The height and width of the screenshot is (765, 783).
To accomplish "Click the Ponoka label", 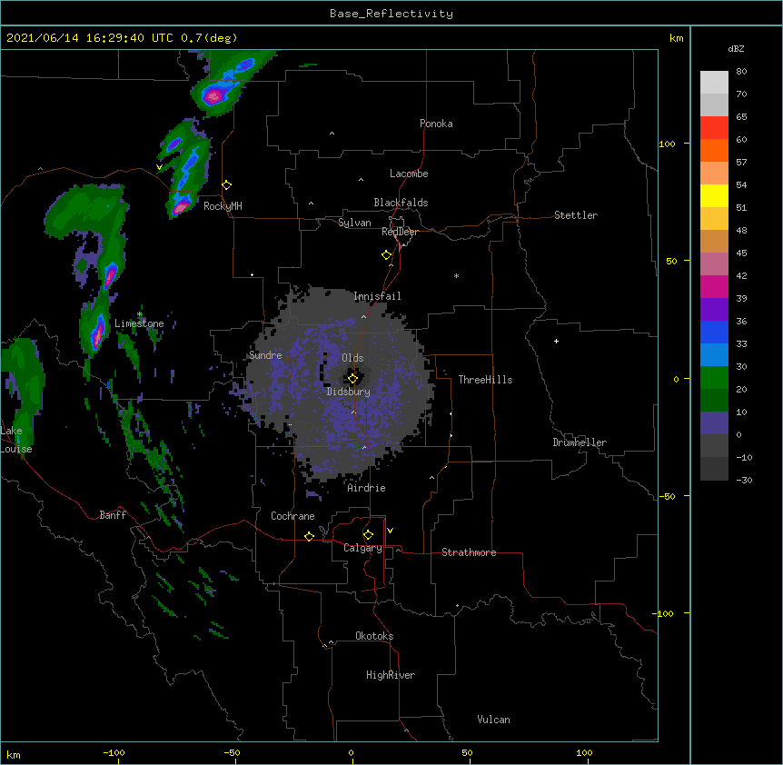I will click(x=436, y=124).
